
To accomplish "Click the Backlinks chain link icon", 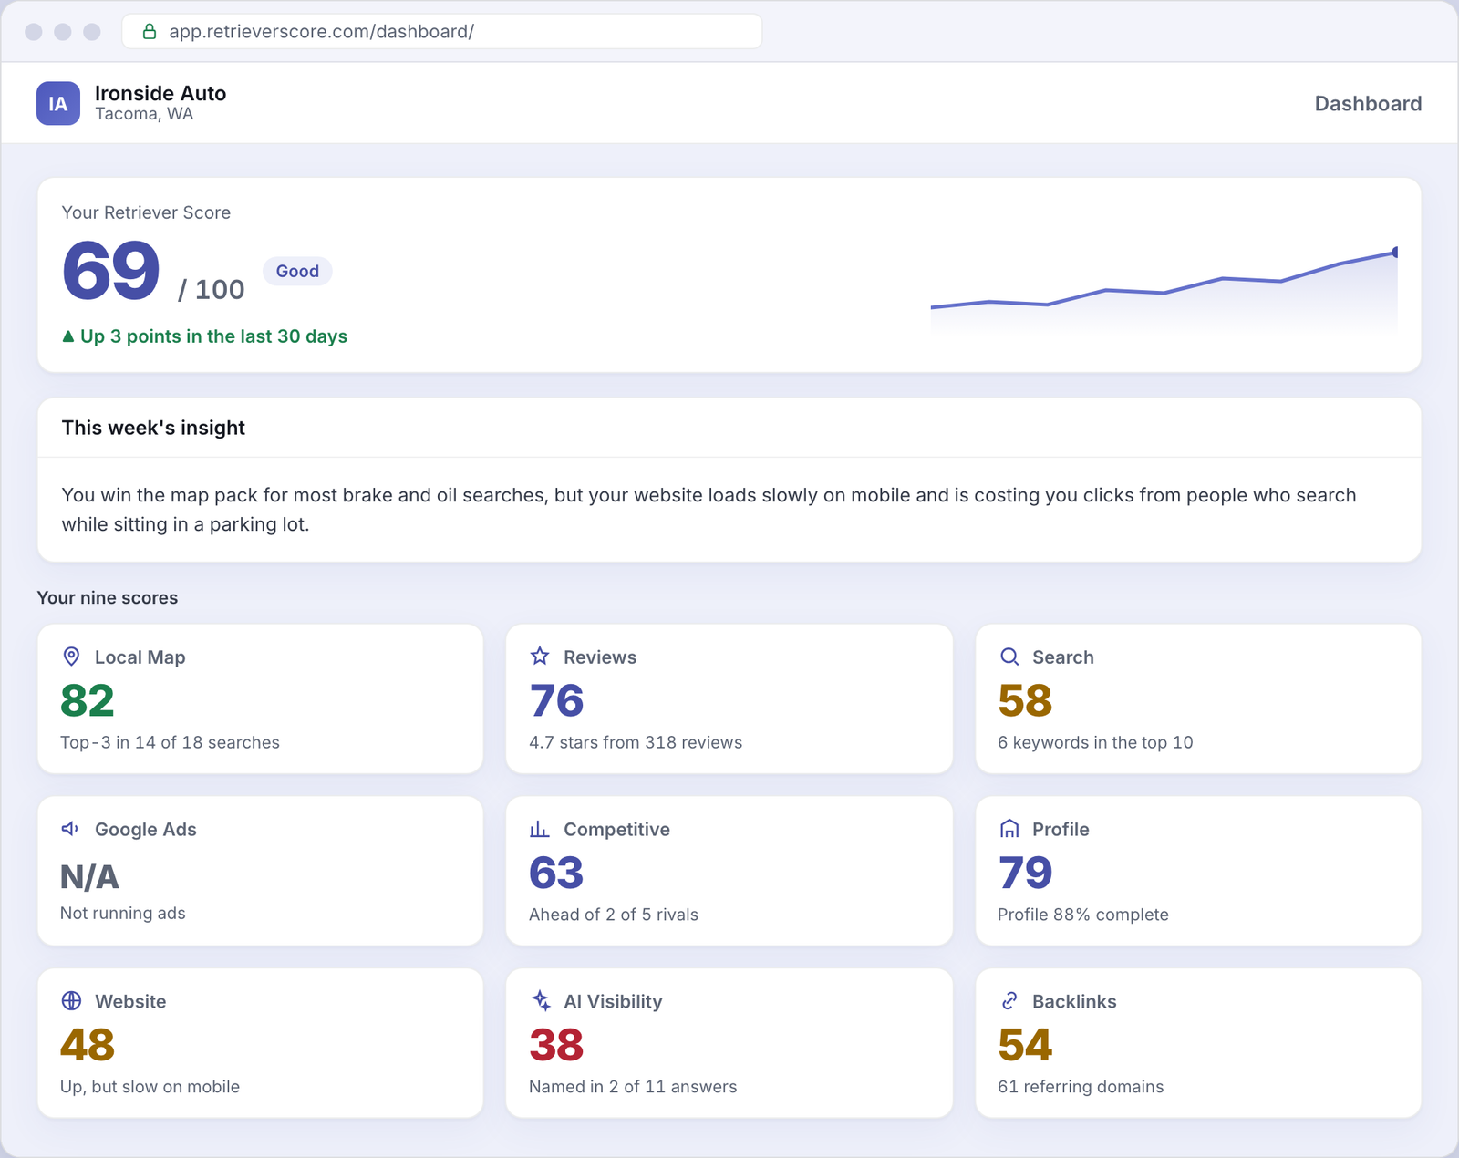I will tap(1009, 1000).
